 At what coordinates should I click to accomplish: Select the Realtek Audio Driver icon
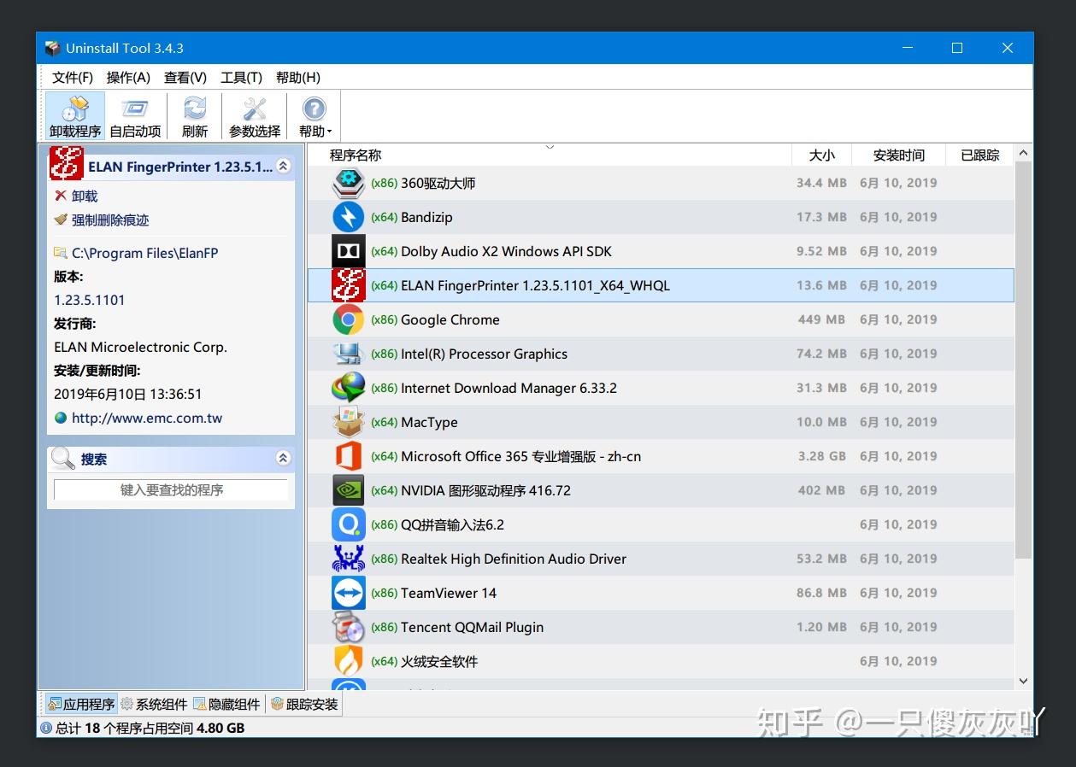[348, 559]
